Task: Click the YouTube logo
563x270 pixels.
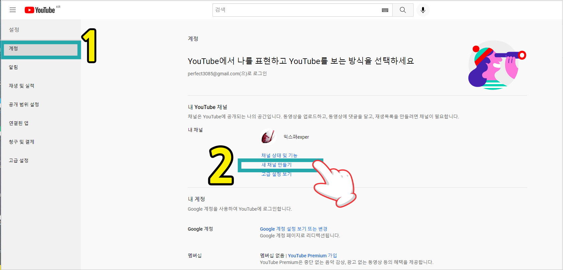Action: click(x=40, y=10)
